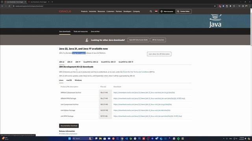Open Spotify from the taskbar
The width and height of the screenshot is (252, 141).
pos(178,138)
